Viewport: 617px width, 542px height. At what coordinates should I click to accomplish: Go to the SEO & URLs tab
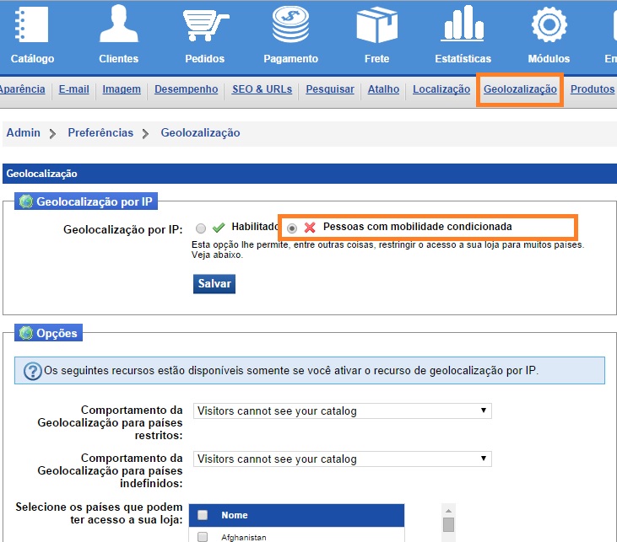[262, 89]
